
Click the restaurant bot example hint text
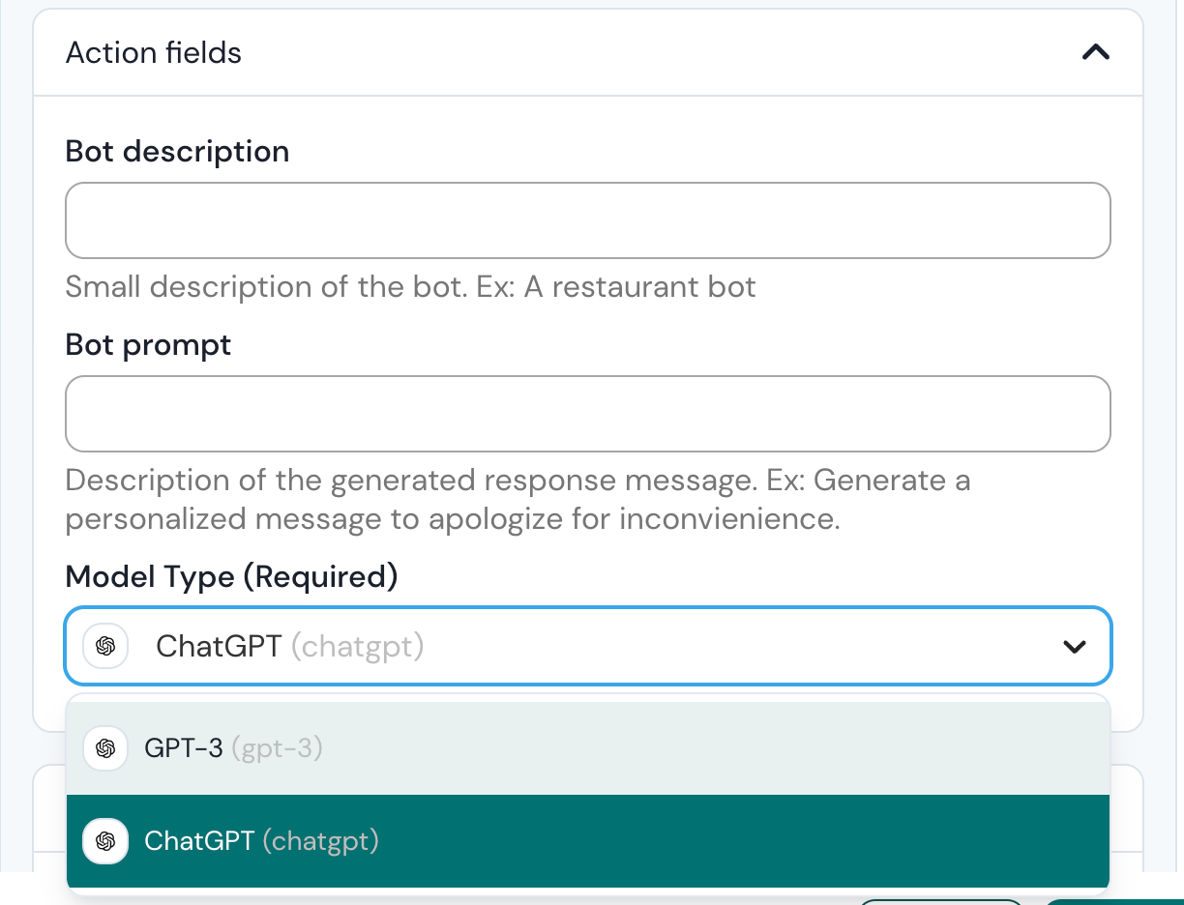point(410,287)
